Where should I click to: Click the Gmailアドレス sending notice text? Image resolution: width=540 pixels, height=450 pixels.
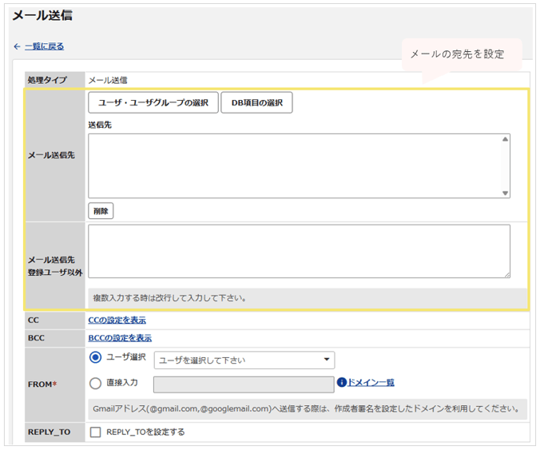coord(306,409)
